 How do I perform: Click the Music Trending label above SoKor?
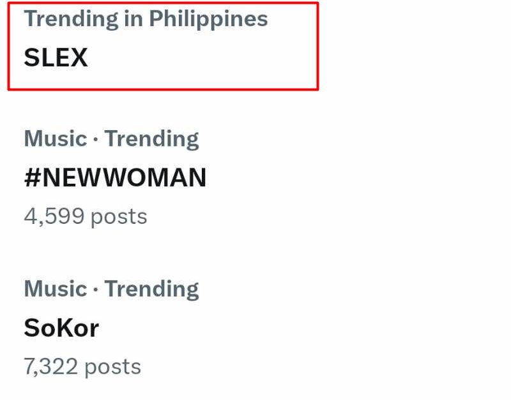111,288
